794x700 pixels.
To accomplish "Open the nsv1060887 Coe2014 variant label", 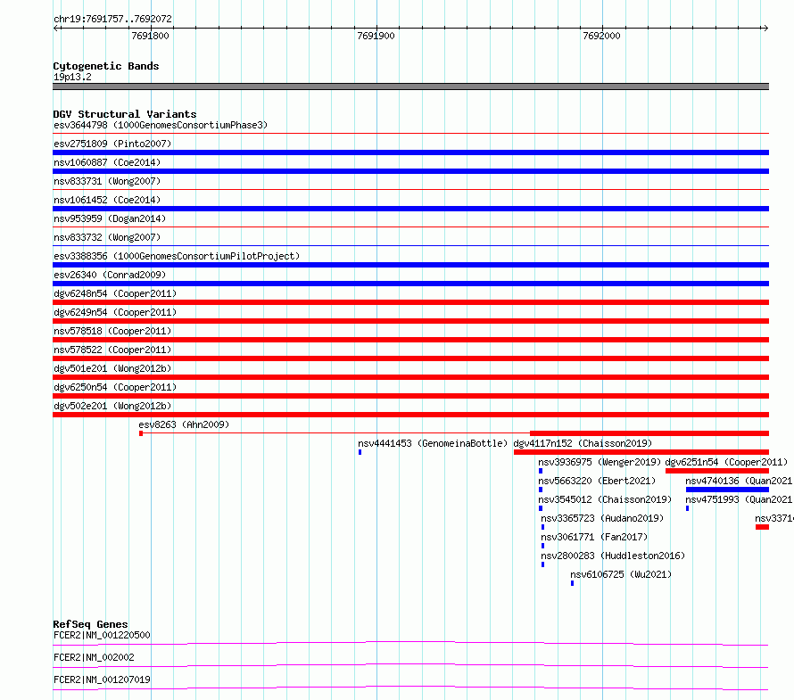I will pos(107,162).
